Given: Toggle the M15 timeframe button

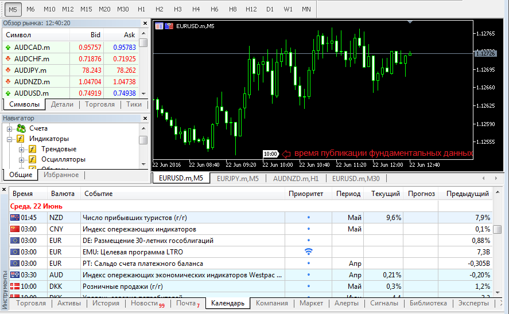Looking at the screenshot, I should [x=86, y=9].
